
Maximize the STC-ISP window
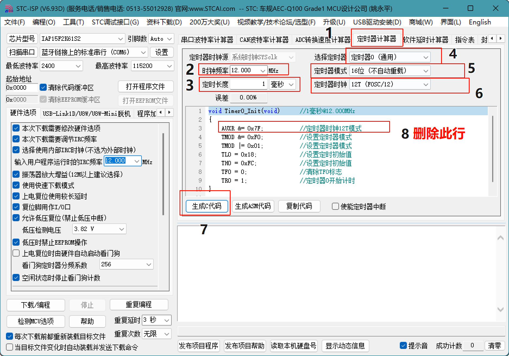point(470,8)
